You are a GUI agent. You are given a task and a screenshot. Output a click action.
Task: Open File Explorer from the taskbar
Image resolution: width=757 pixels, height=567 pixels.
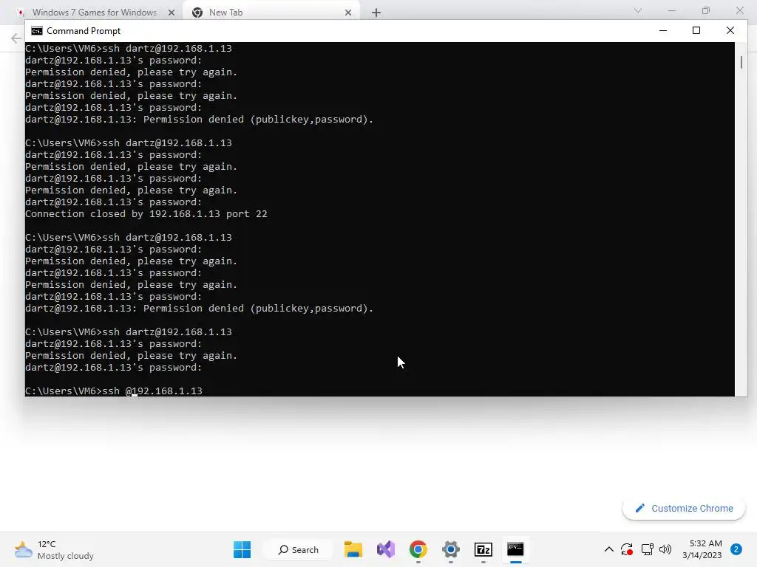pyautogui.click(x=353, y=549)
